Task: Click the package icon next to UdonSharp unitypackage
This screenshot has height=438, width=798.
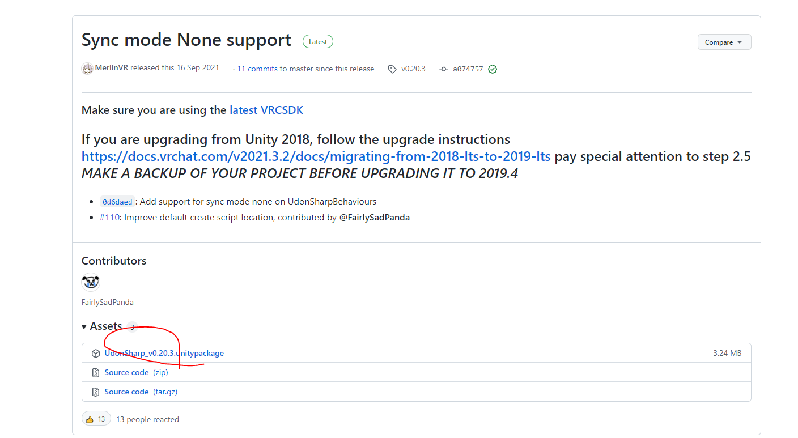Action: [95, 354]
